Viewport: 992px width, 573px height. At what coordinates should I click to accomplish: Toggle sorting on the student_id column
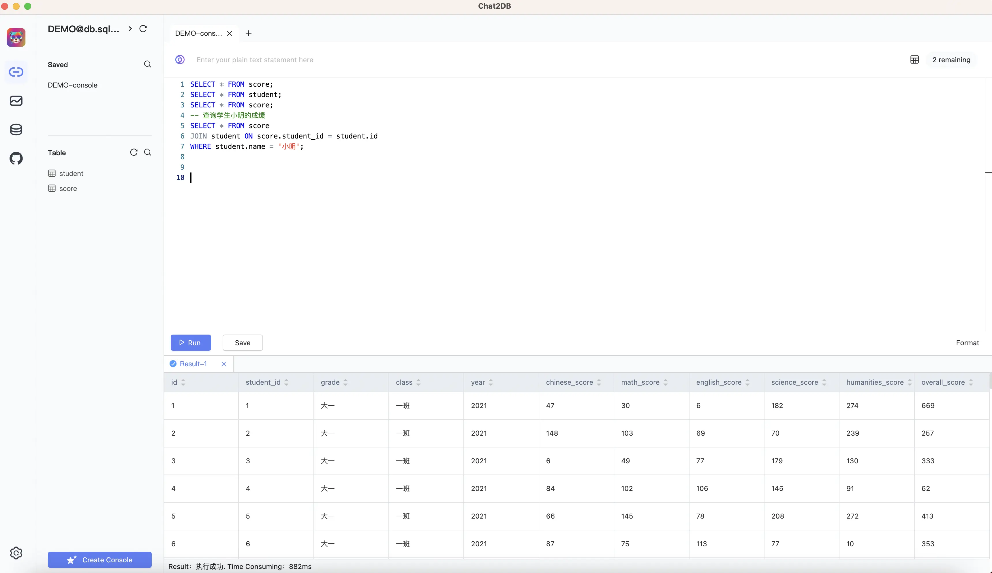pyautogui.click(x=286, y=382)
